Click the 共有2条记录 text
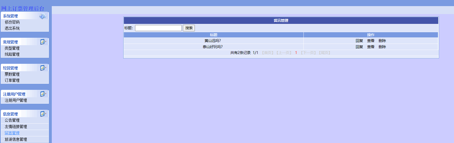 tap(240, 53)
